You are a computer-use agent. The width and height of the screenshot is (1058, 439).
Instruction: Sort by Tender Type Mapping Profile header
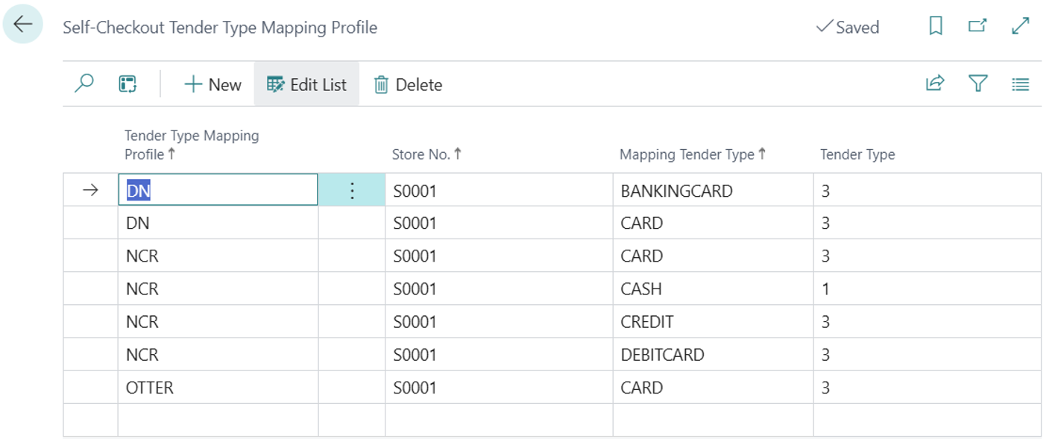pos(191,145)
